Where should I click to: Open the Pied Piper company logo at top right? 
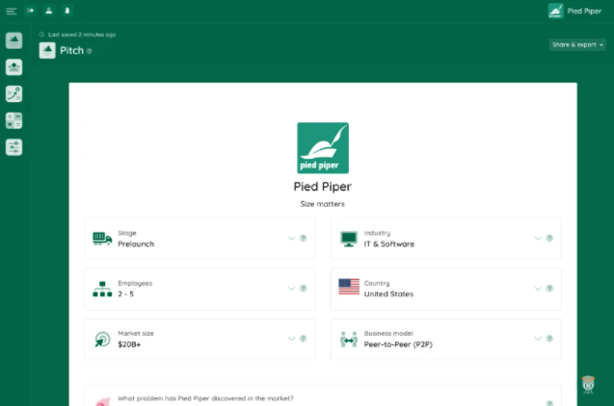click(555, 11)
